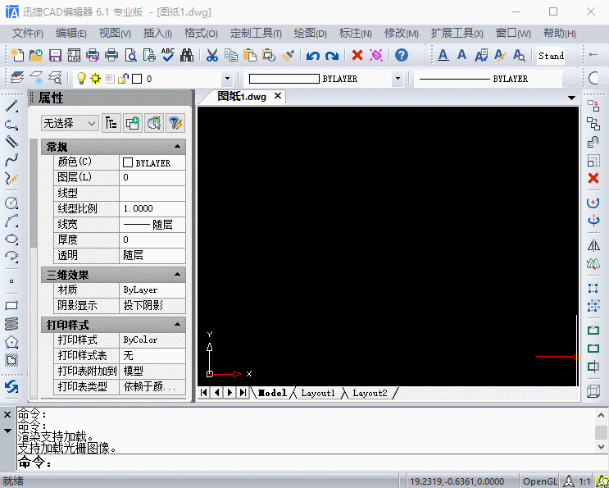
Task: Open the BYLAYER color dropdown
Action: click(398, 79)
